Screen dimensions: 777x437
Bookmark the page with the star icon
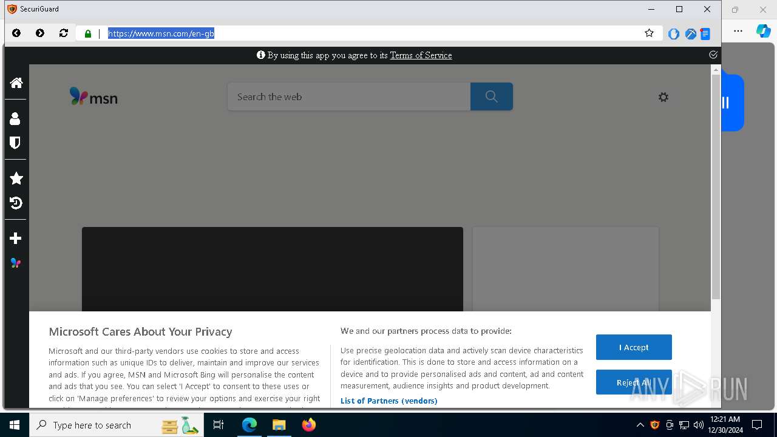tap(650, 33)
